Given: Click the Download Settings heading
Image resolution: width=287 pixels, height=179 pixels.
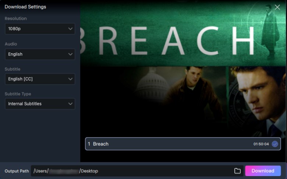Looking at the screenshot, I should click(25, 7).
